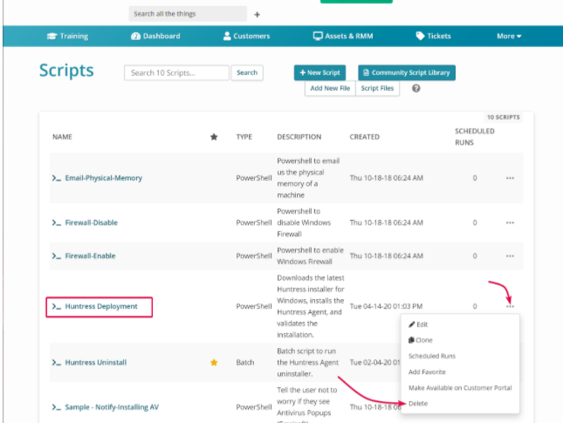Toggle the gold favorite star on Huntress Uninstall
Image resolution: width=563 pixels, height=423 pixels.
point(214,362)
